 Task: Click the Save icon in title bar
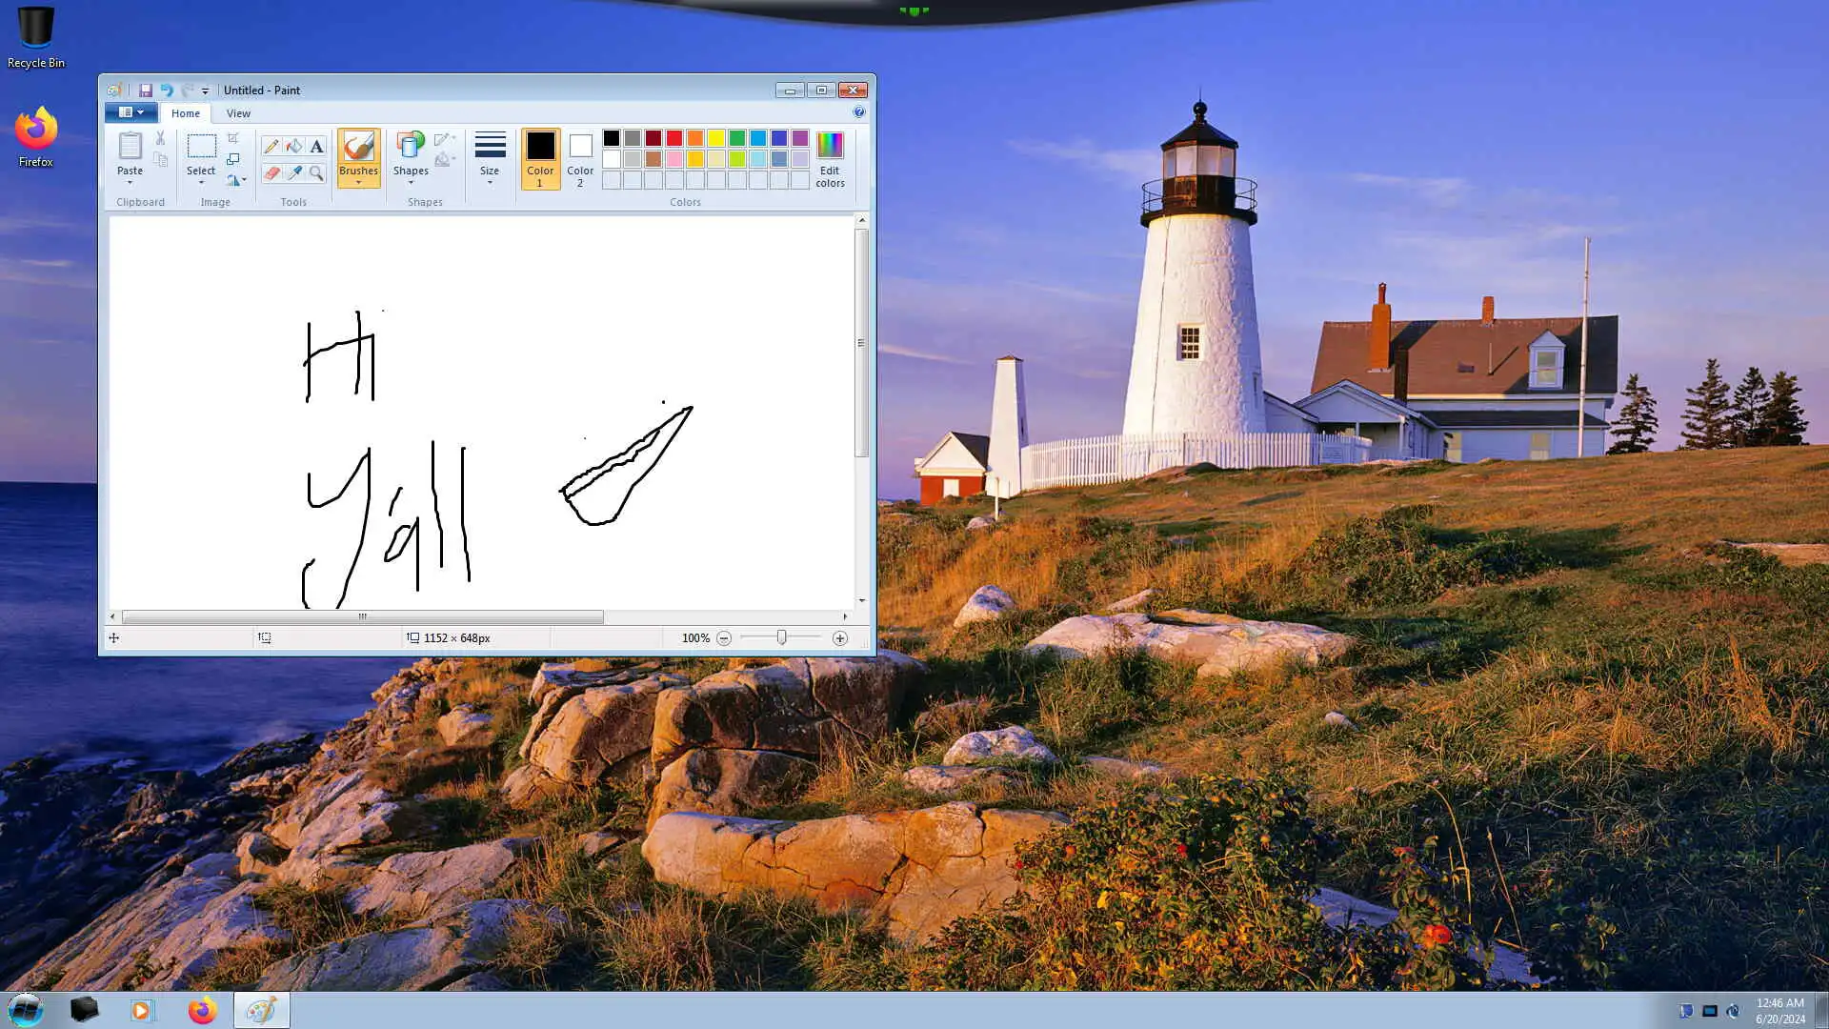tap(146, 91)
